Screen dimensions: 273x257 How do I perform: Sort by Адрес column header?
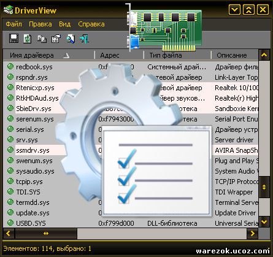119,55
